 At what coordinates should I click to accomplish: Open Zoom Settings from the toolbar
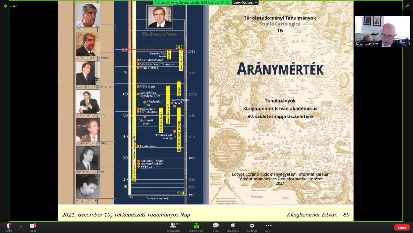(x=252, y=227)
